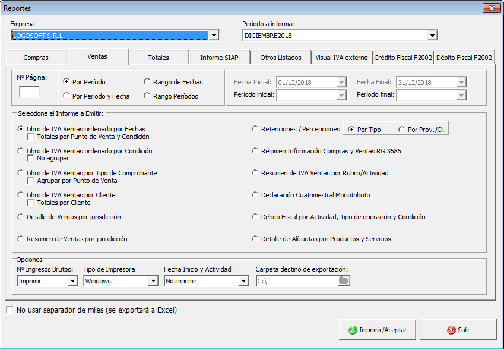
Task: Close the Reportes window
Action: [x=490, y=8]
